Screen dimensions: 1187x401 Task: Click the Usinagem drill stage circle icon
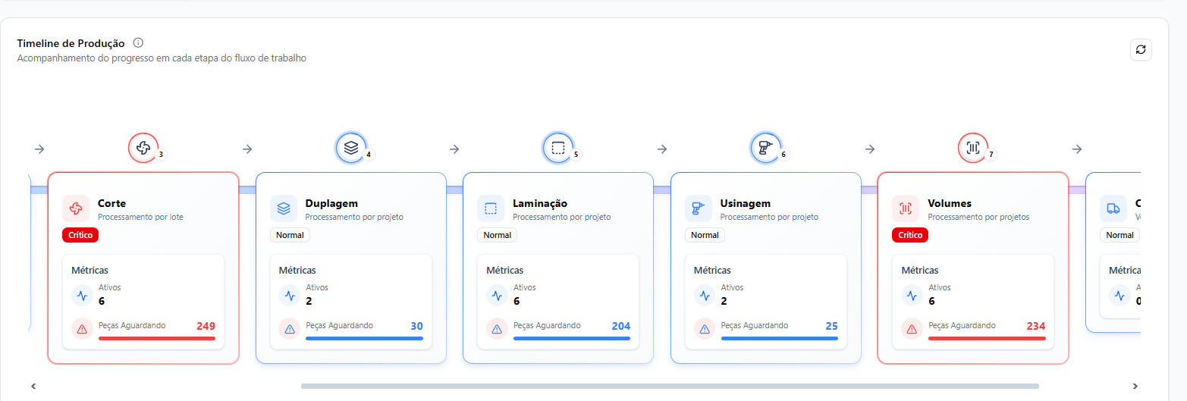click(765, 148)
